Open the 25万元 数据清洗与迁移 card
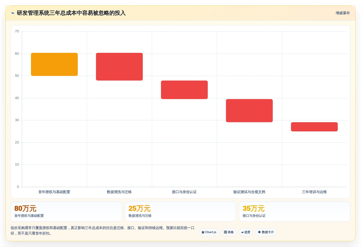This screenshot has height=247, width=361. pyautogui.click(x=180, y=211)
